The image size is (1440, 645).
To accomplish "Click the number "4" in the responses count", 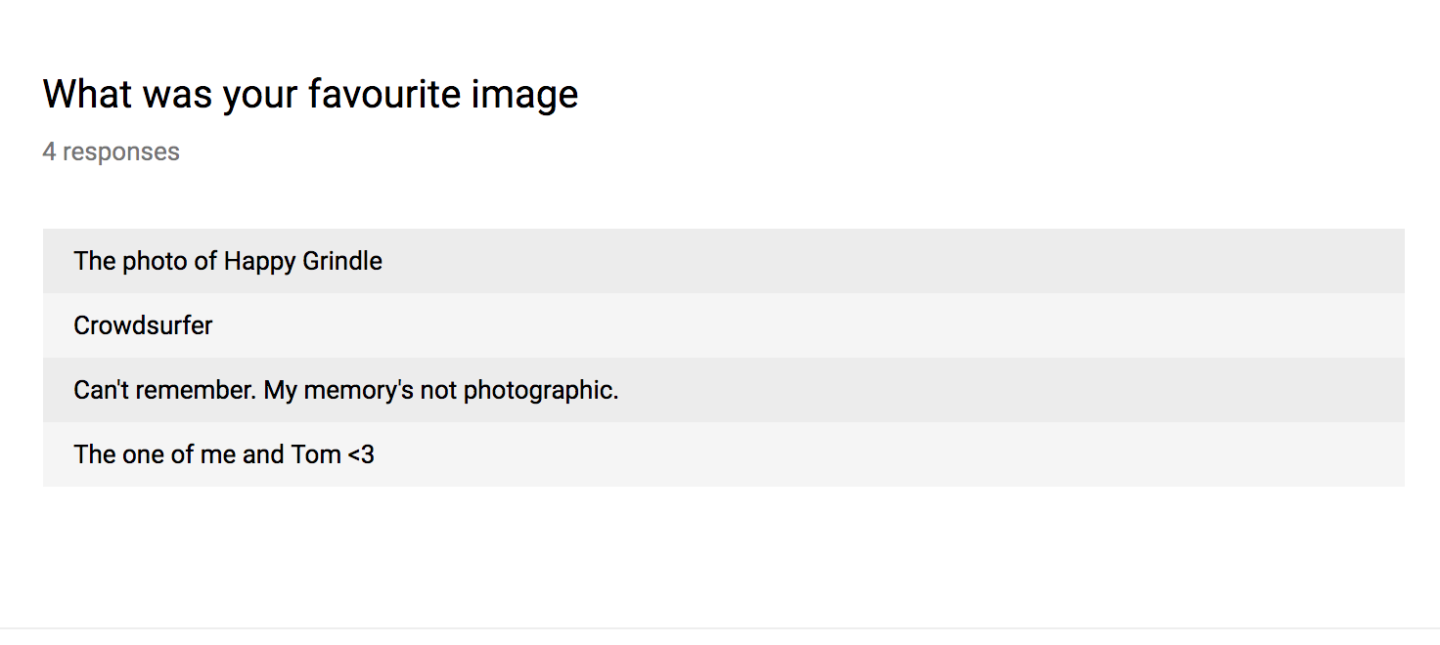I will click(x=50, y=151).
